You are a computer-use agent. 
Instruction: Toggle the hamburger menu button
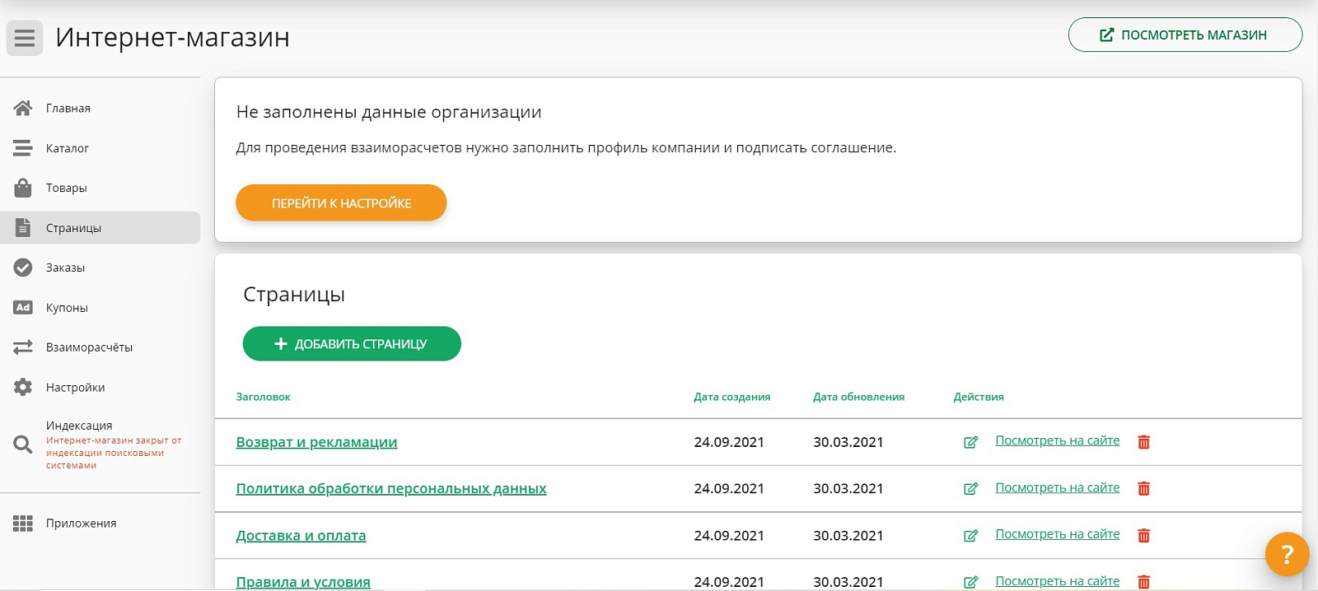pyautogui.click(x=25, y=38)
